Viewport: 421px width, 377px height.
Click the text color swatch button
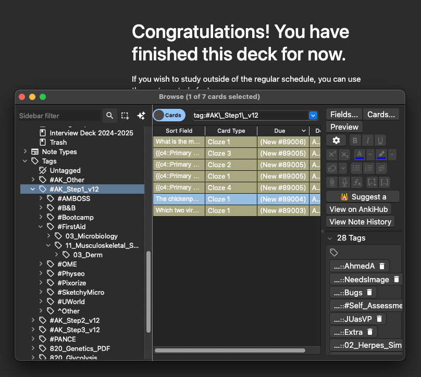coord(359,155)
